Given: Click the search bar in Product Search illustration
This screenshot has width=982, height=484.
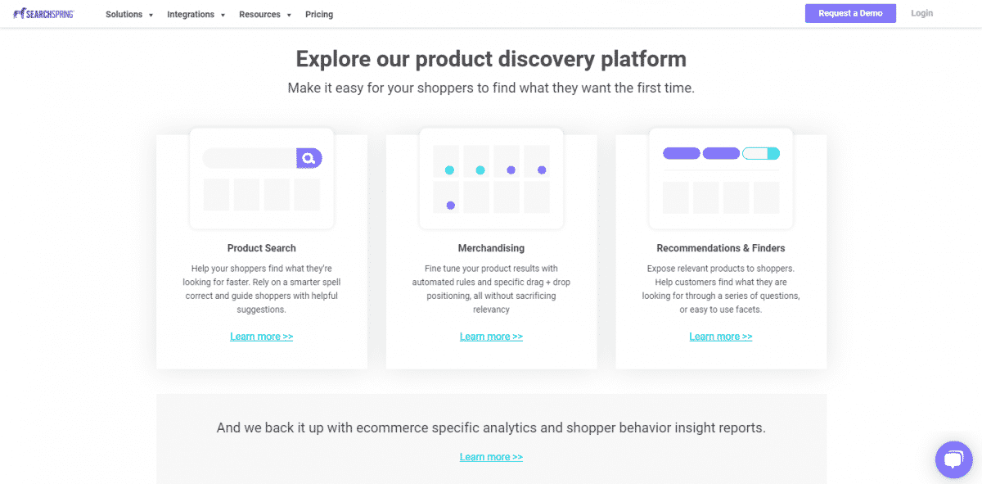Looking at the screenshot, I should point(250,158).
